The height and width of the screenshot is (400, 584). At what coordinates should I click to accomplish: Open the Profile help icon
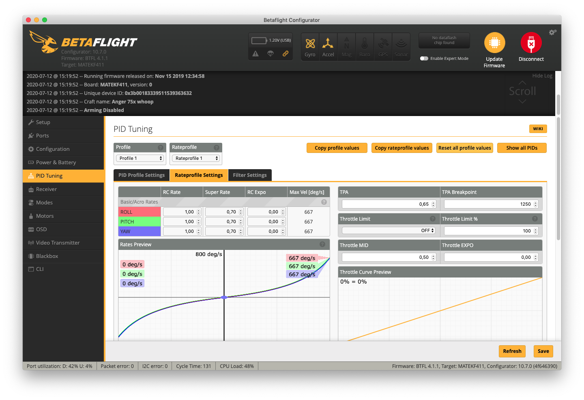point(161,148)
